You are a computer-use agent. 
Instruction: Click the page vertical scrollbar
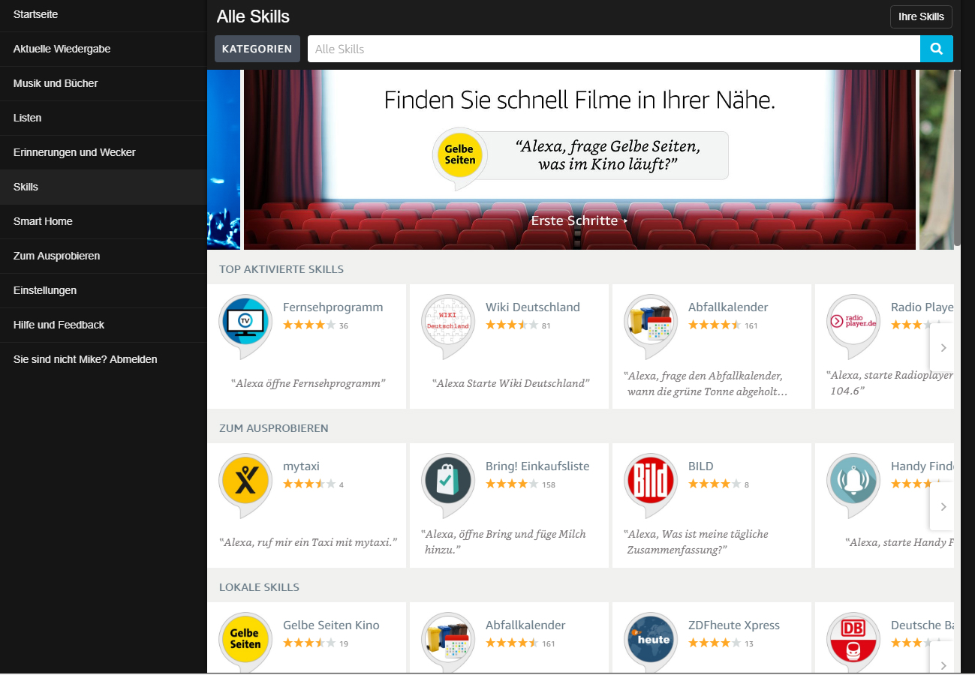pyautogui.click(x=957, y=157)
